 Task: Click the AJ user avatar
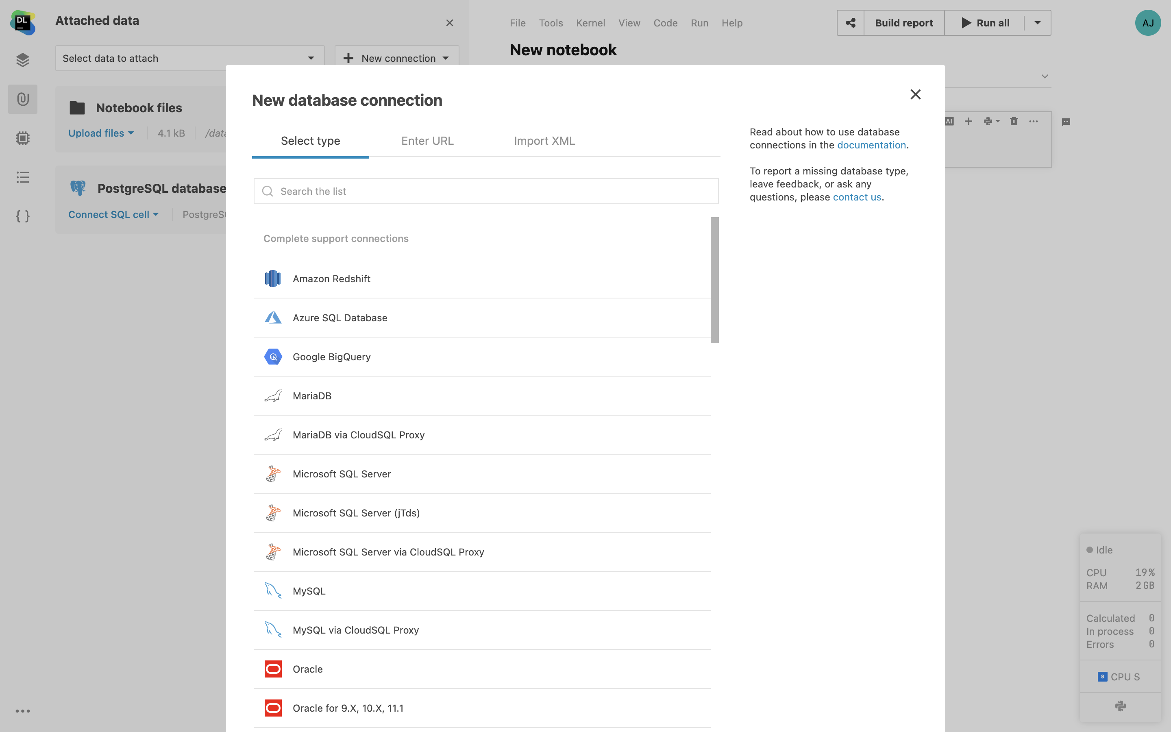[x=1148, y=23]
